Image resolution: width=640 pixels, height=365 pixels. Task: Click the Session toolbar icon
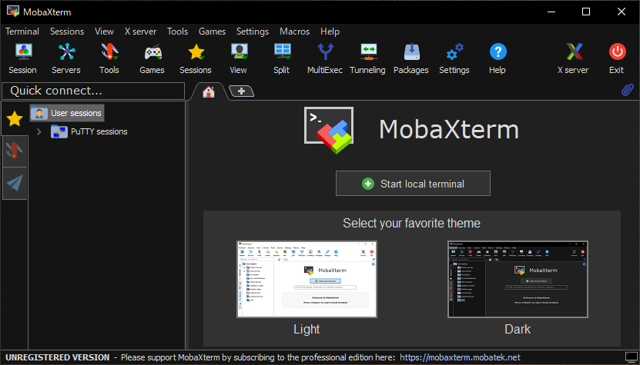22,52
